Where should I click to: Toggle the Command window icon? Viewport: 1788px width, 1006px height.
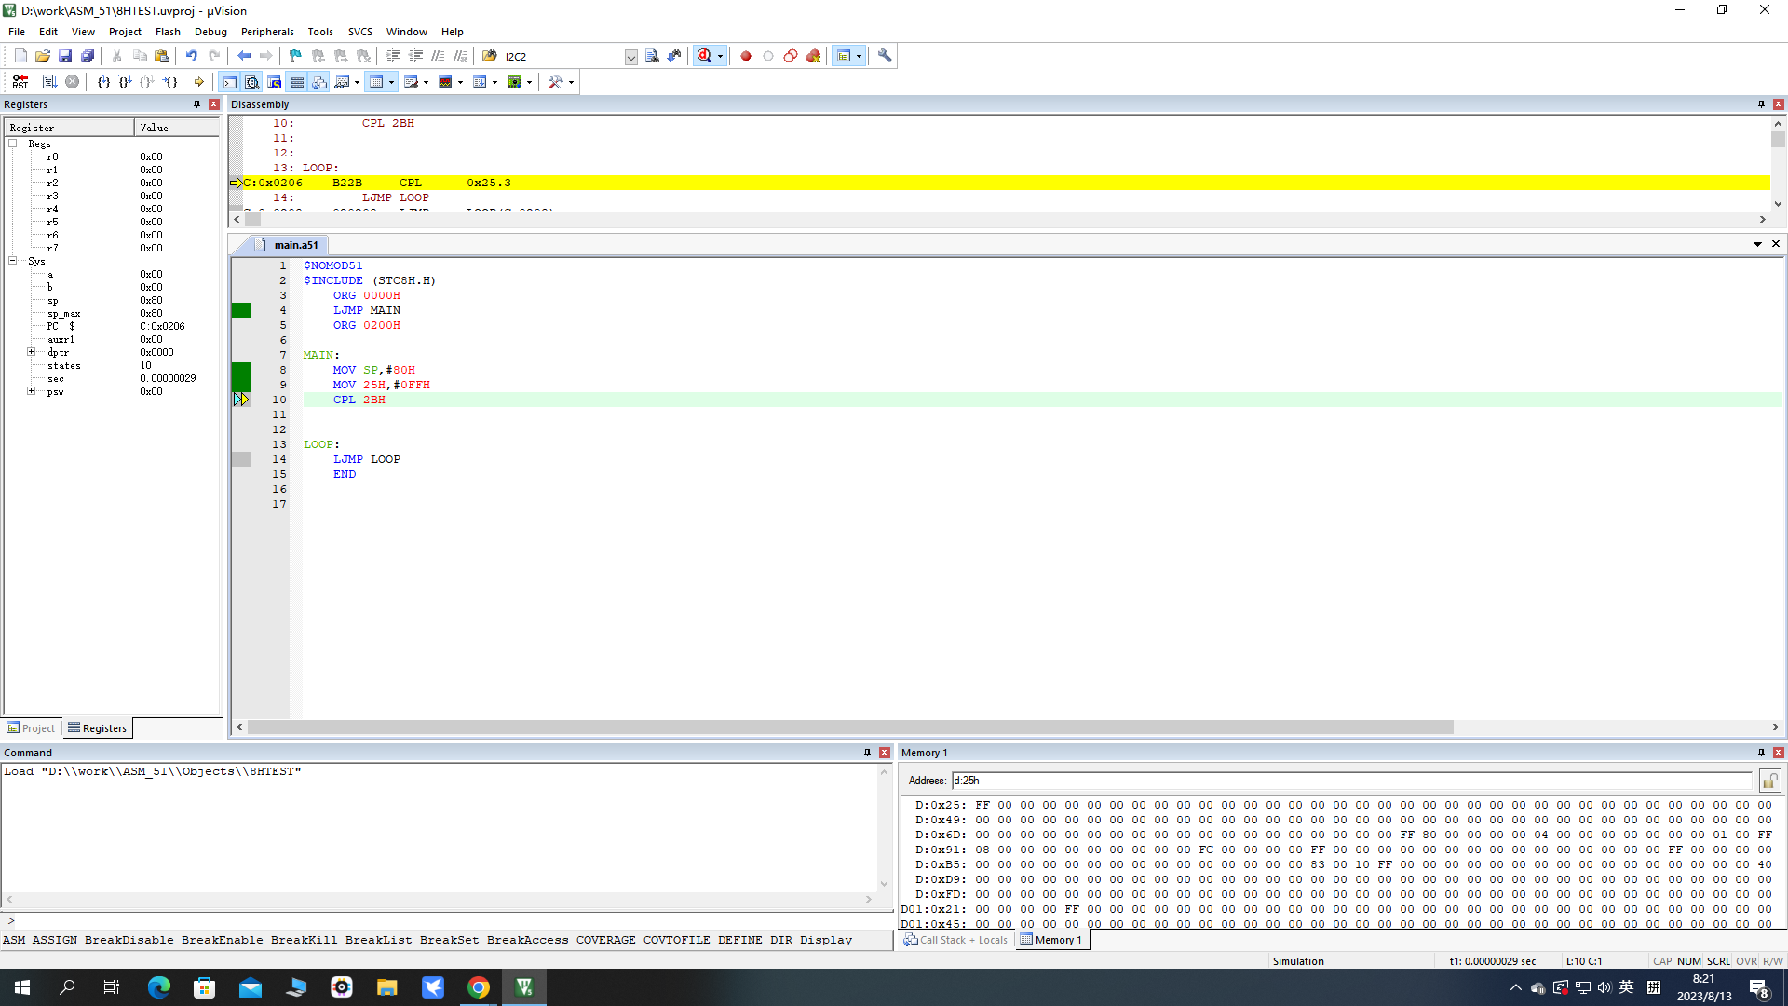point(230,82)
